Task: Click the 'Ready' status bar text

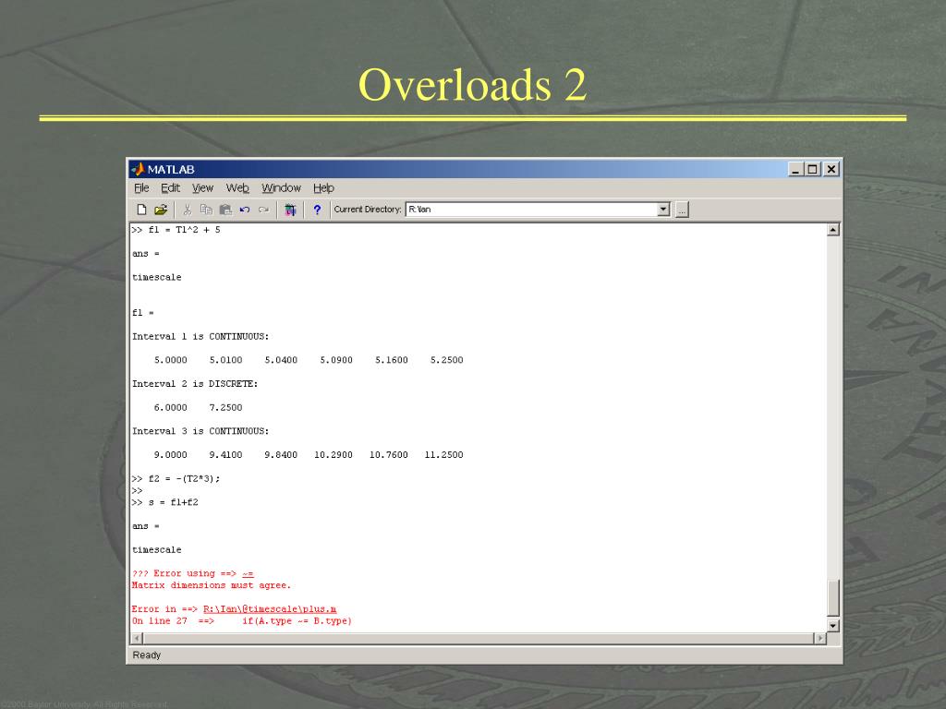Action: [147, 655]
